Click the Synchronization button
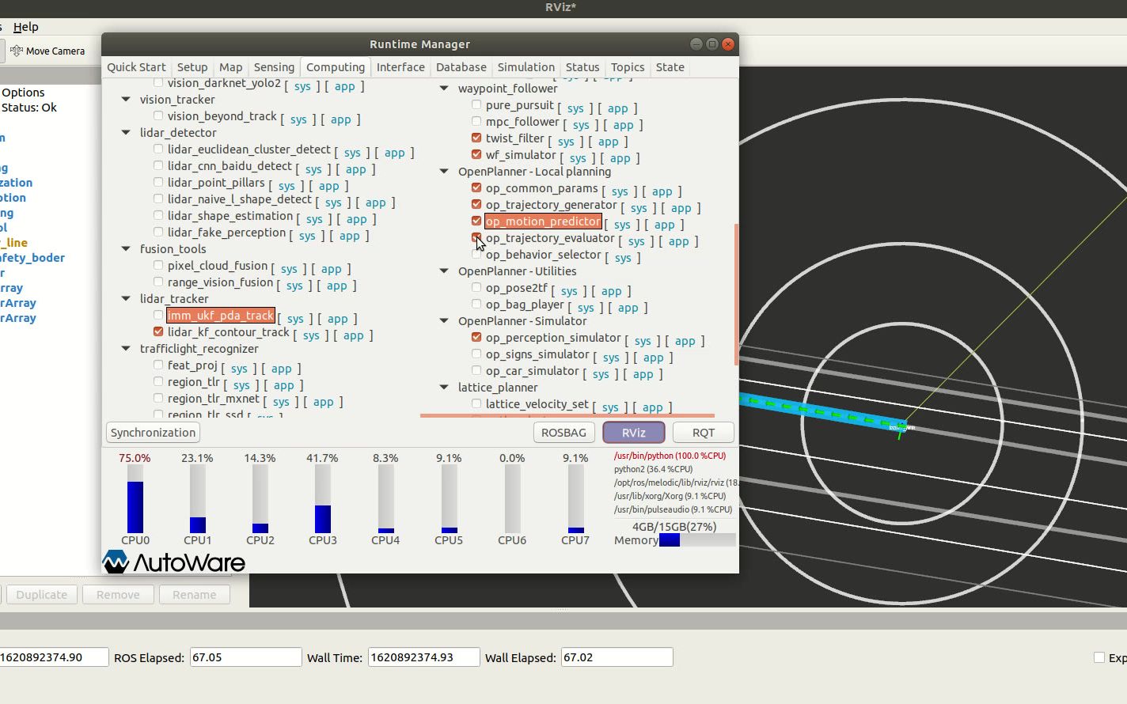 pos(153,433)
